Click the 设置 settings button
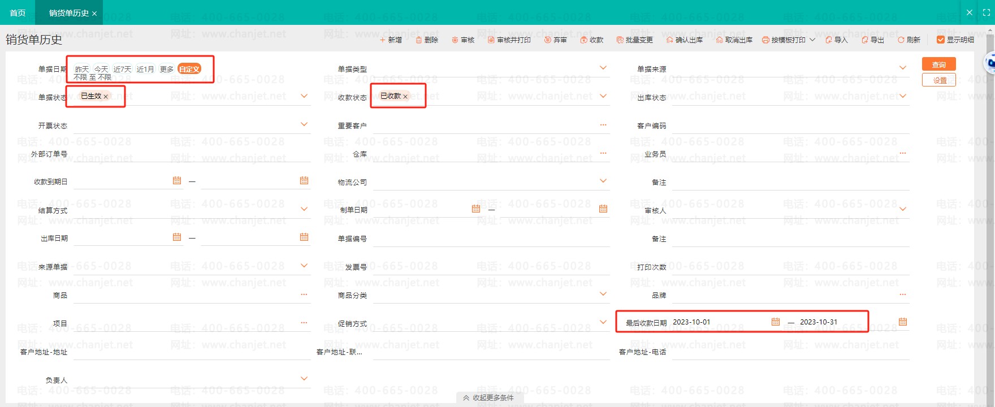Screen dimensions: 995x407 tap(938, 80)
